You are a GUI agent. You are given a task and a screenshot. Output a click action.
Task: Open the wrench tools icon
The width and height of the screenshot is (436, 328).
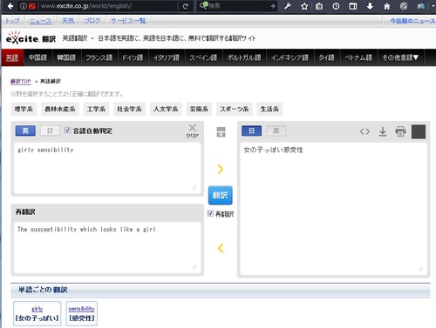[x=288, y=6]
